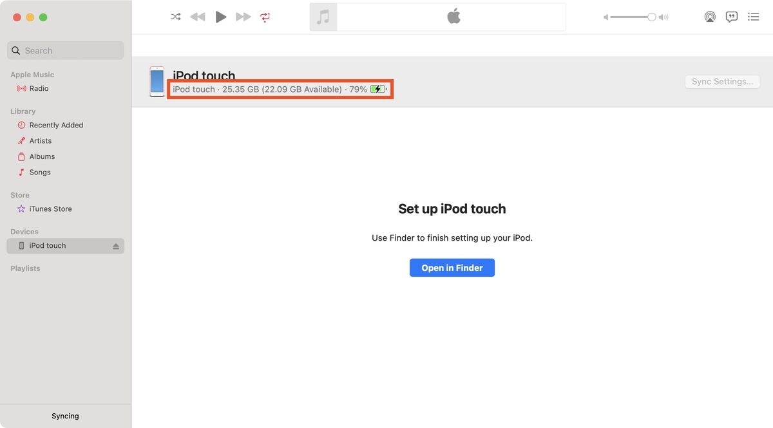Select Recently Added in Library
This screenshot has height=428, width=773.
pyautogui.click(x=56, y=125)
